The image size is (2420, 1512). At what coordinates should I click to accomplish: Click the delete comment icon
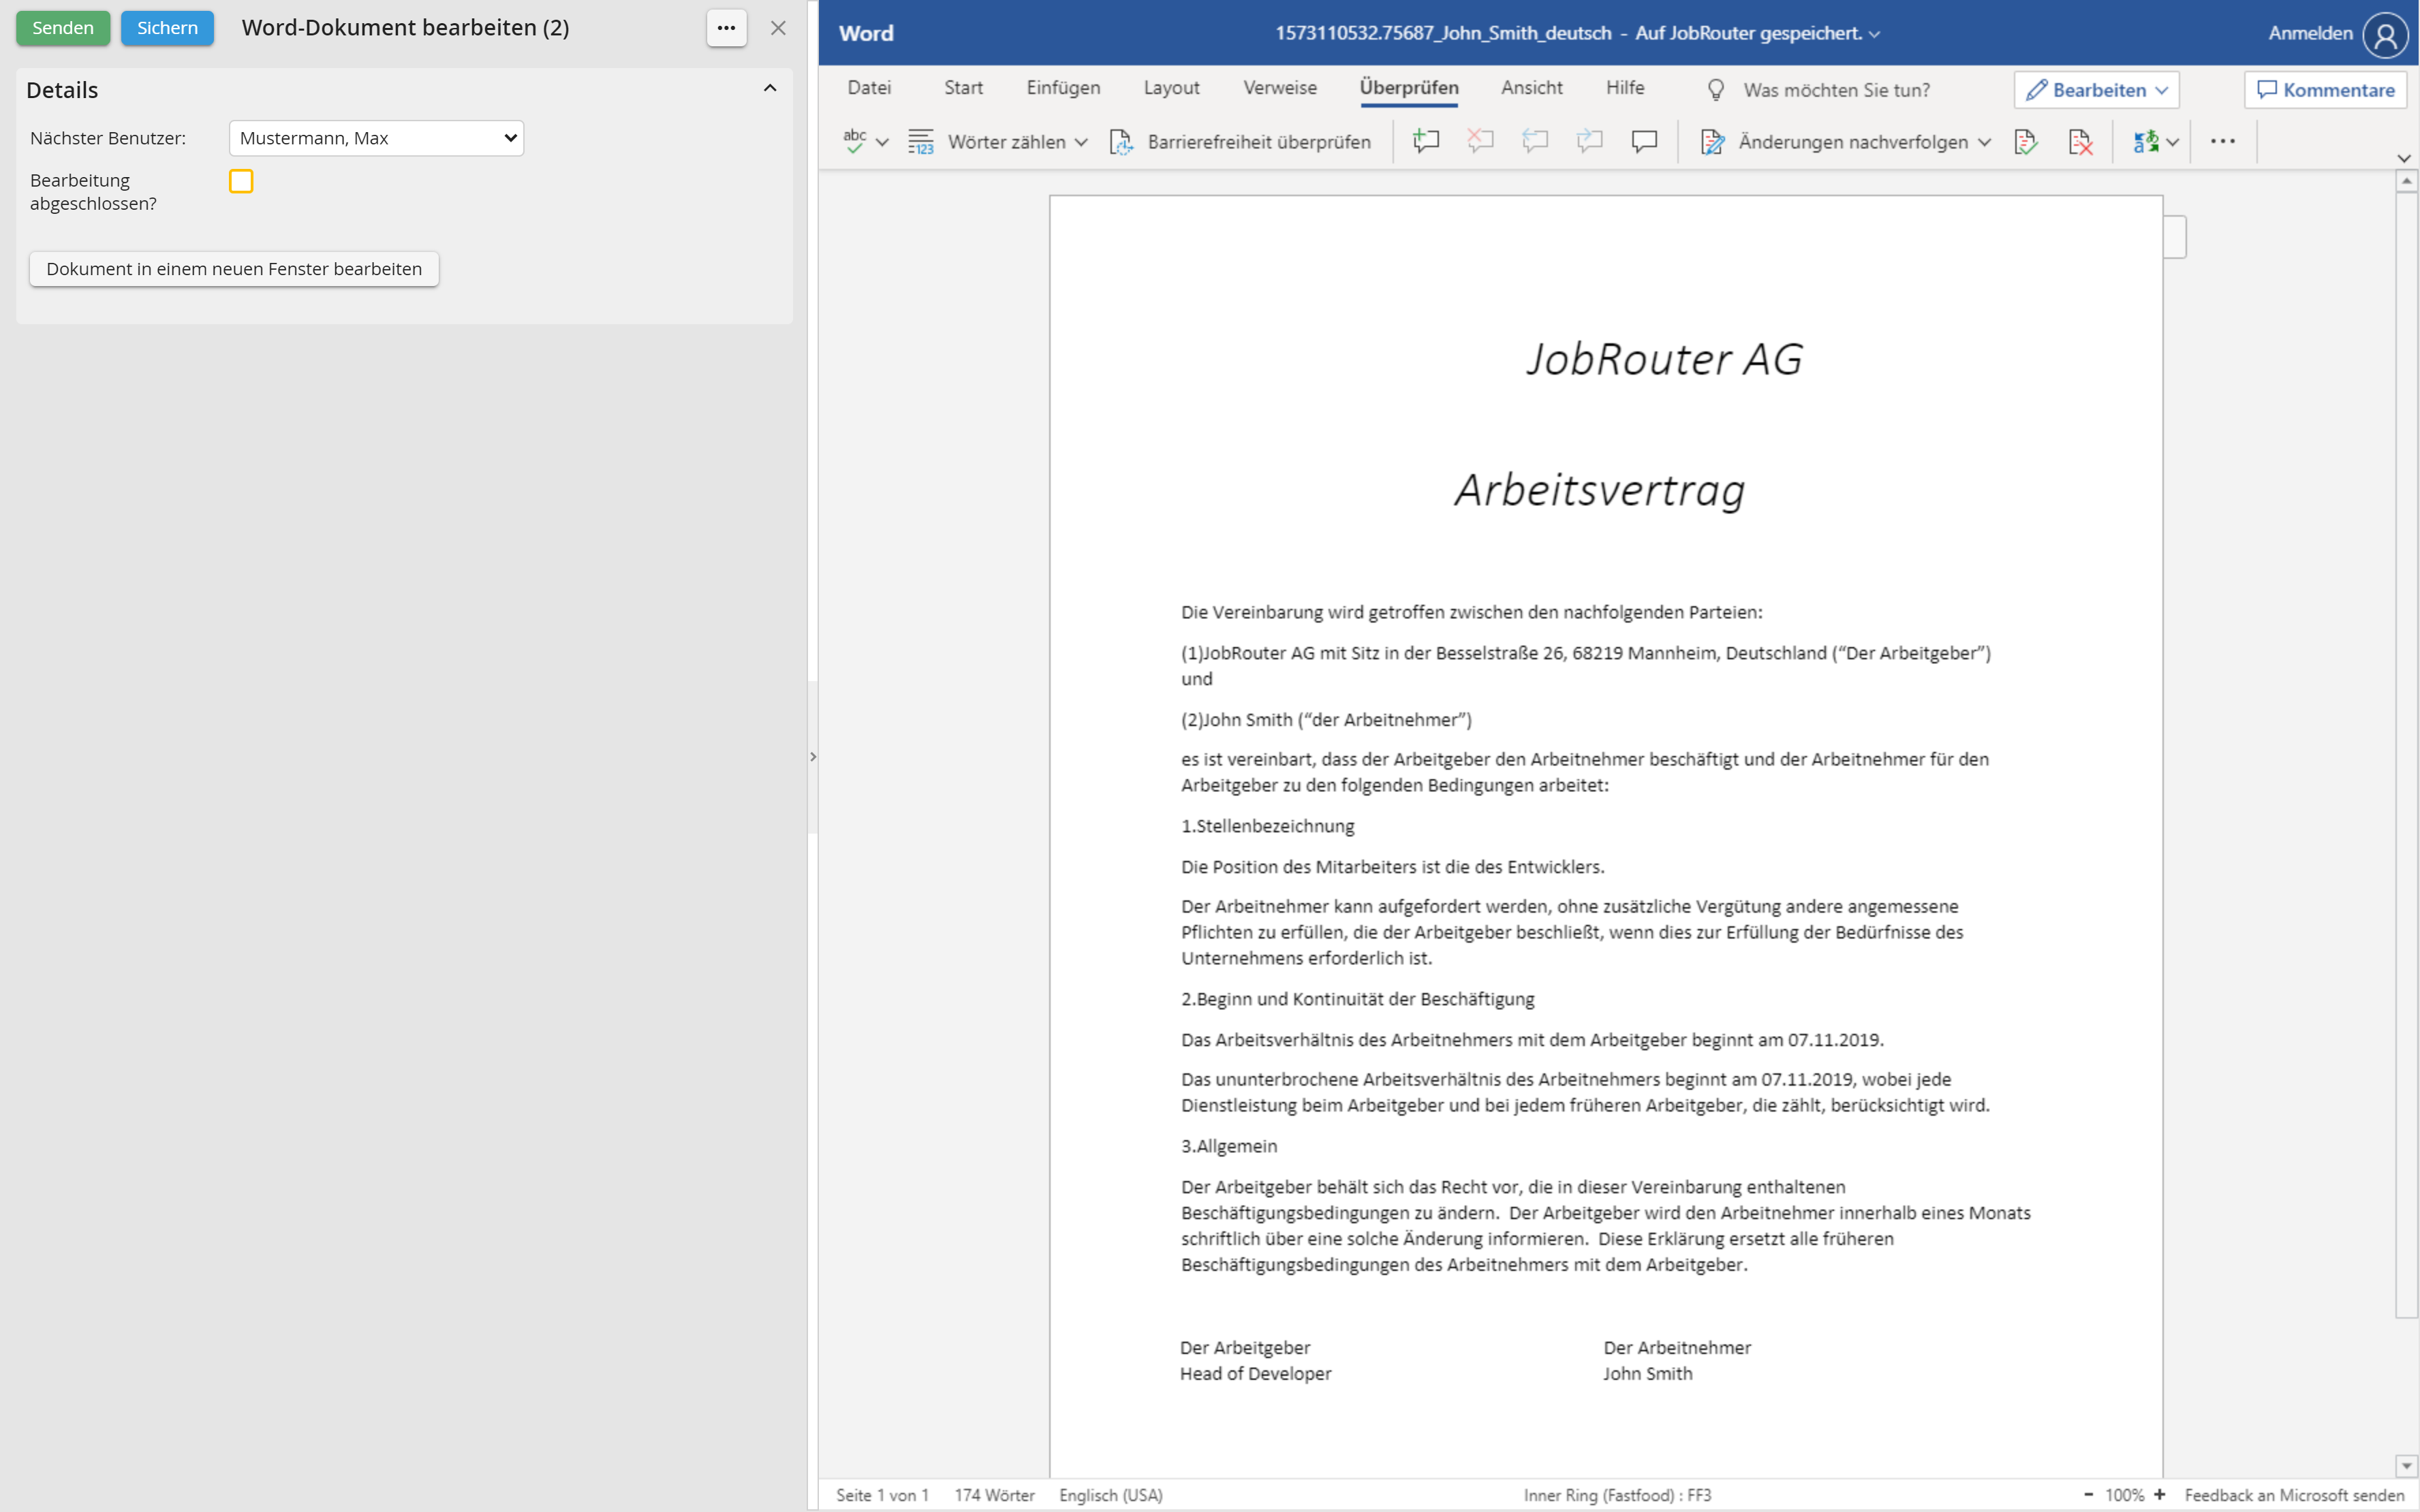pos(1481,142)
